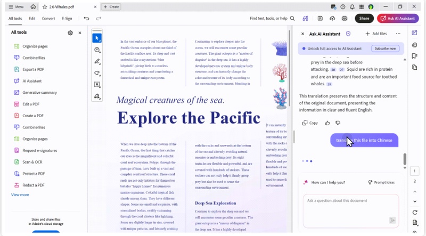Image resolution: width=426 pixels, height=236 pixels.
Task: Click the View more link
Action: pos(20,194)
